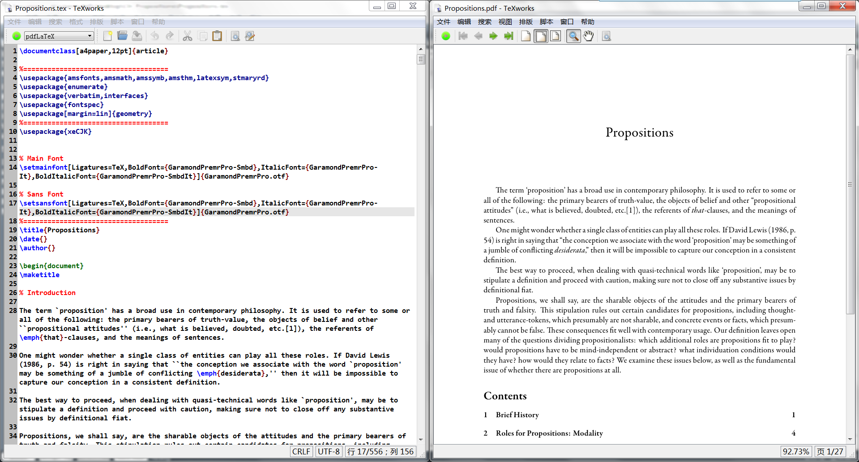Create a new document in TeXworks editor
Screen dimensions: 859x462
click(x=107, y=36)
